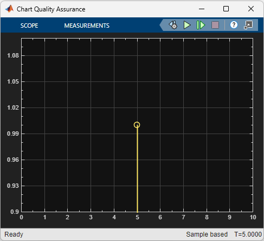Open the scope configuration settings icon
Screen dimensions: 264x241
point(173,25)
